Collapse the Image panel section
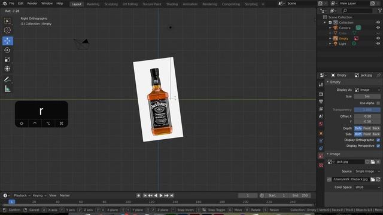383x215 pixels. (328, 154)
